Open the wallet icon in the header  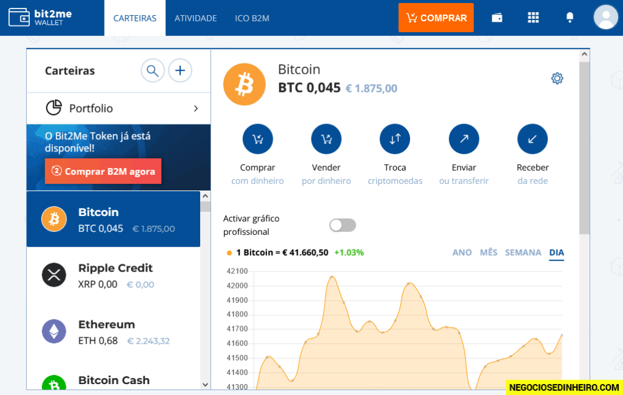tap(496, 18)
